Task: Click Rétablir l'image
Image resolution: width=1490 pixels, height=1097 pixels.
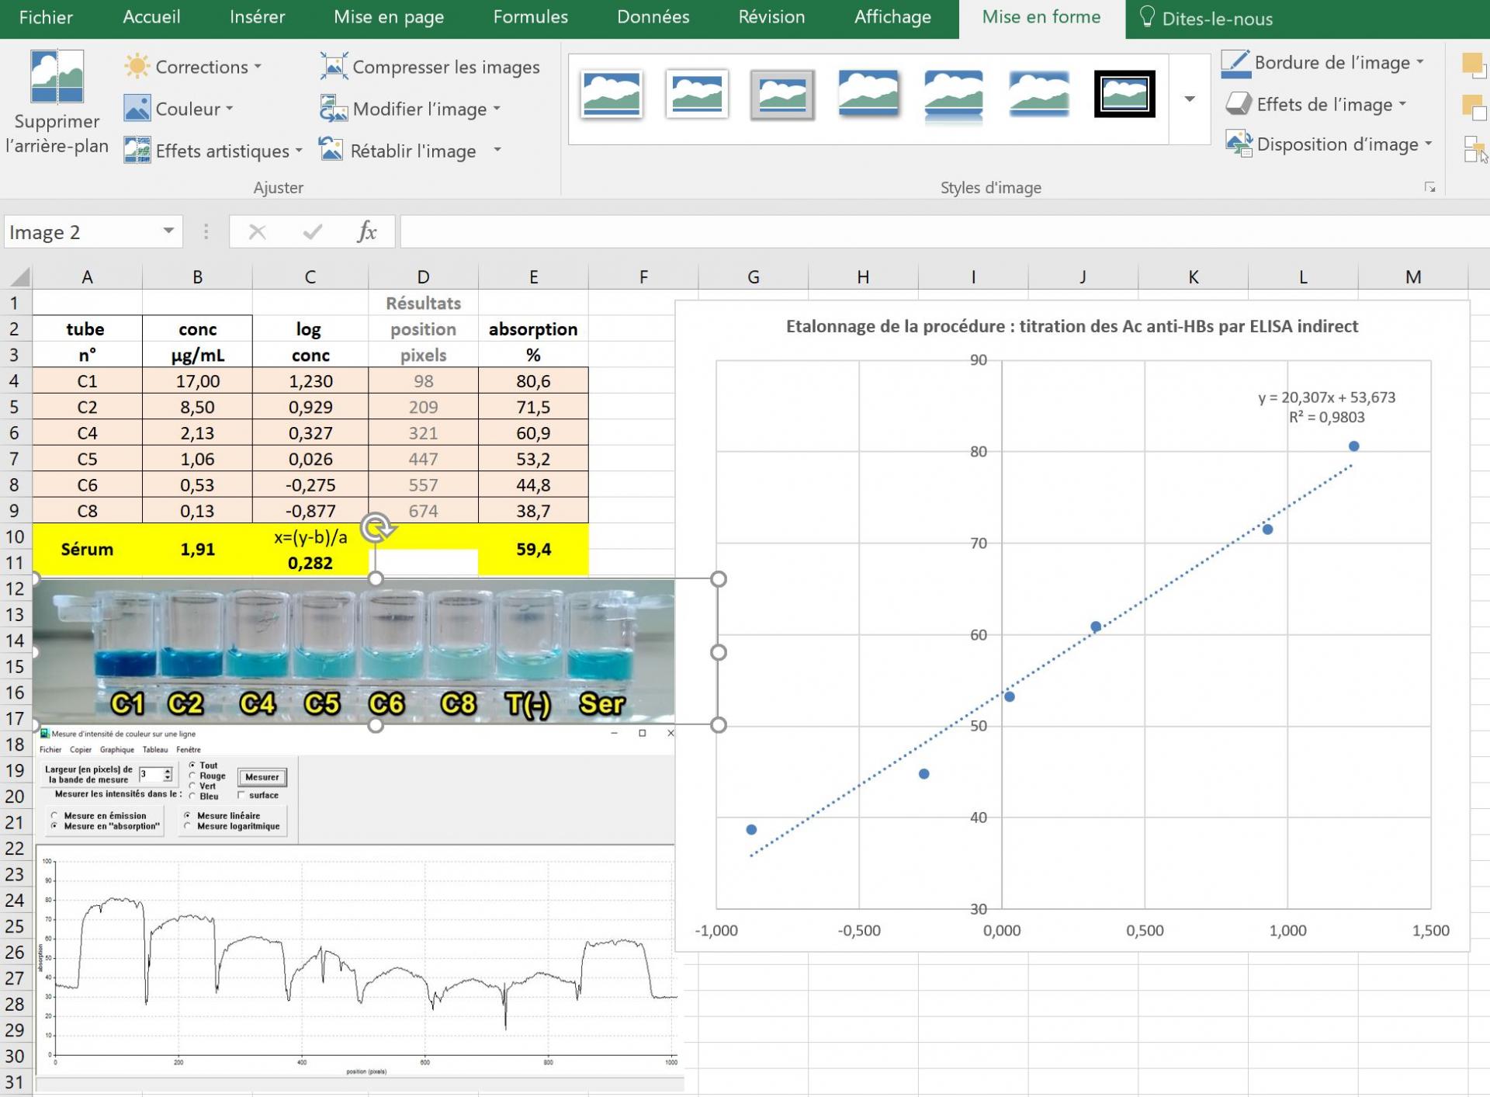Action: tap(413, 151)
